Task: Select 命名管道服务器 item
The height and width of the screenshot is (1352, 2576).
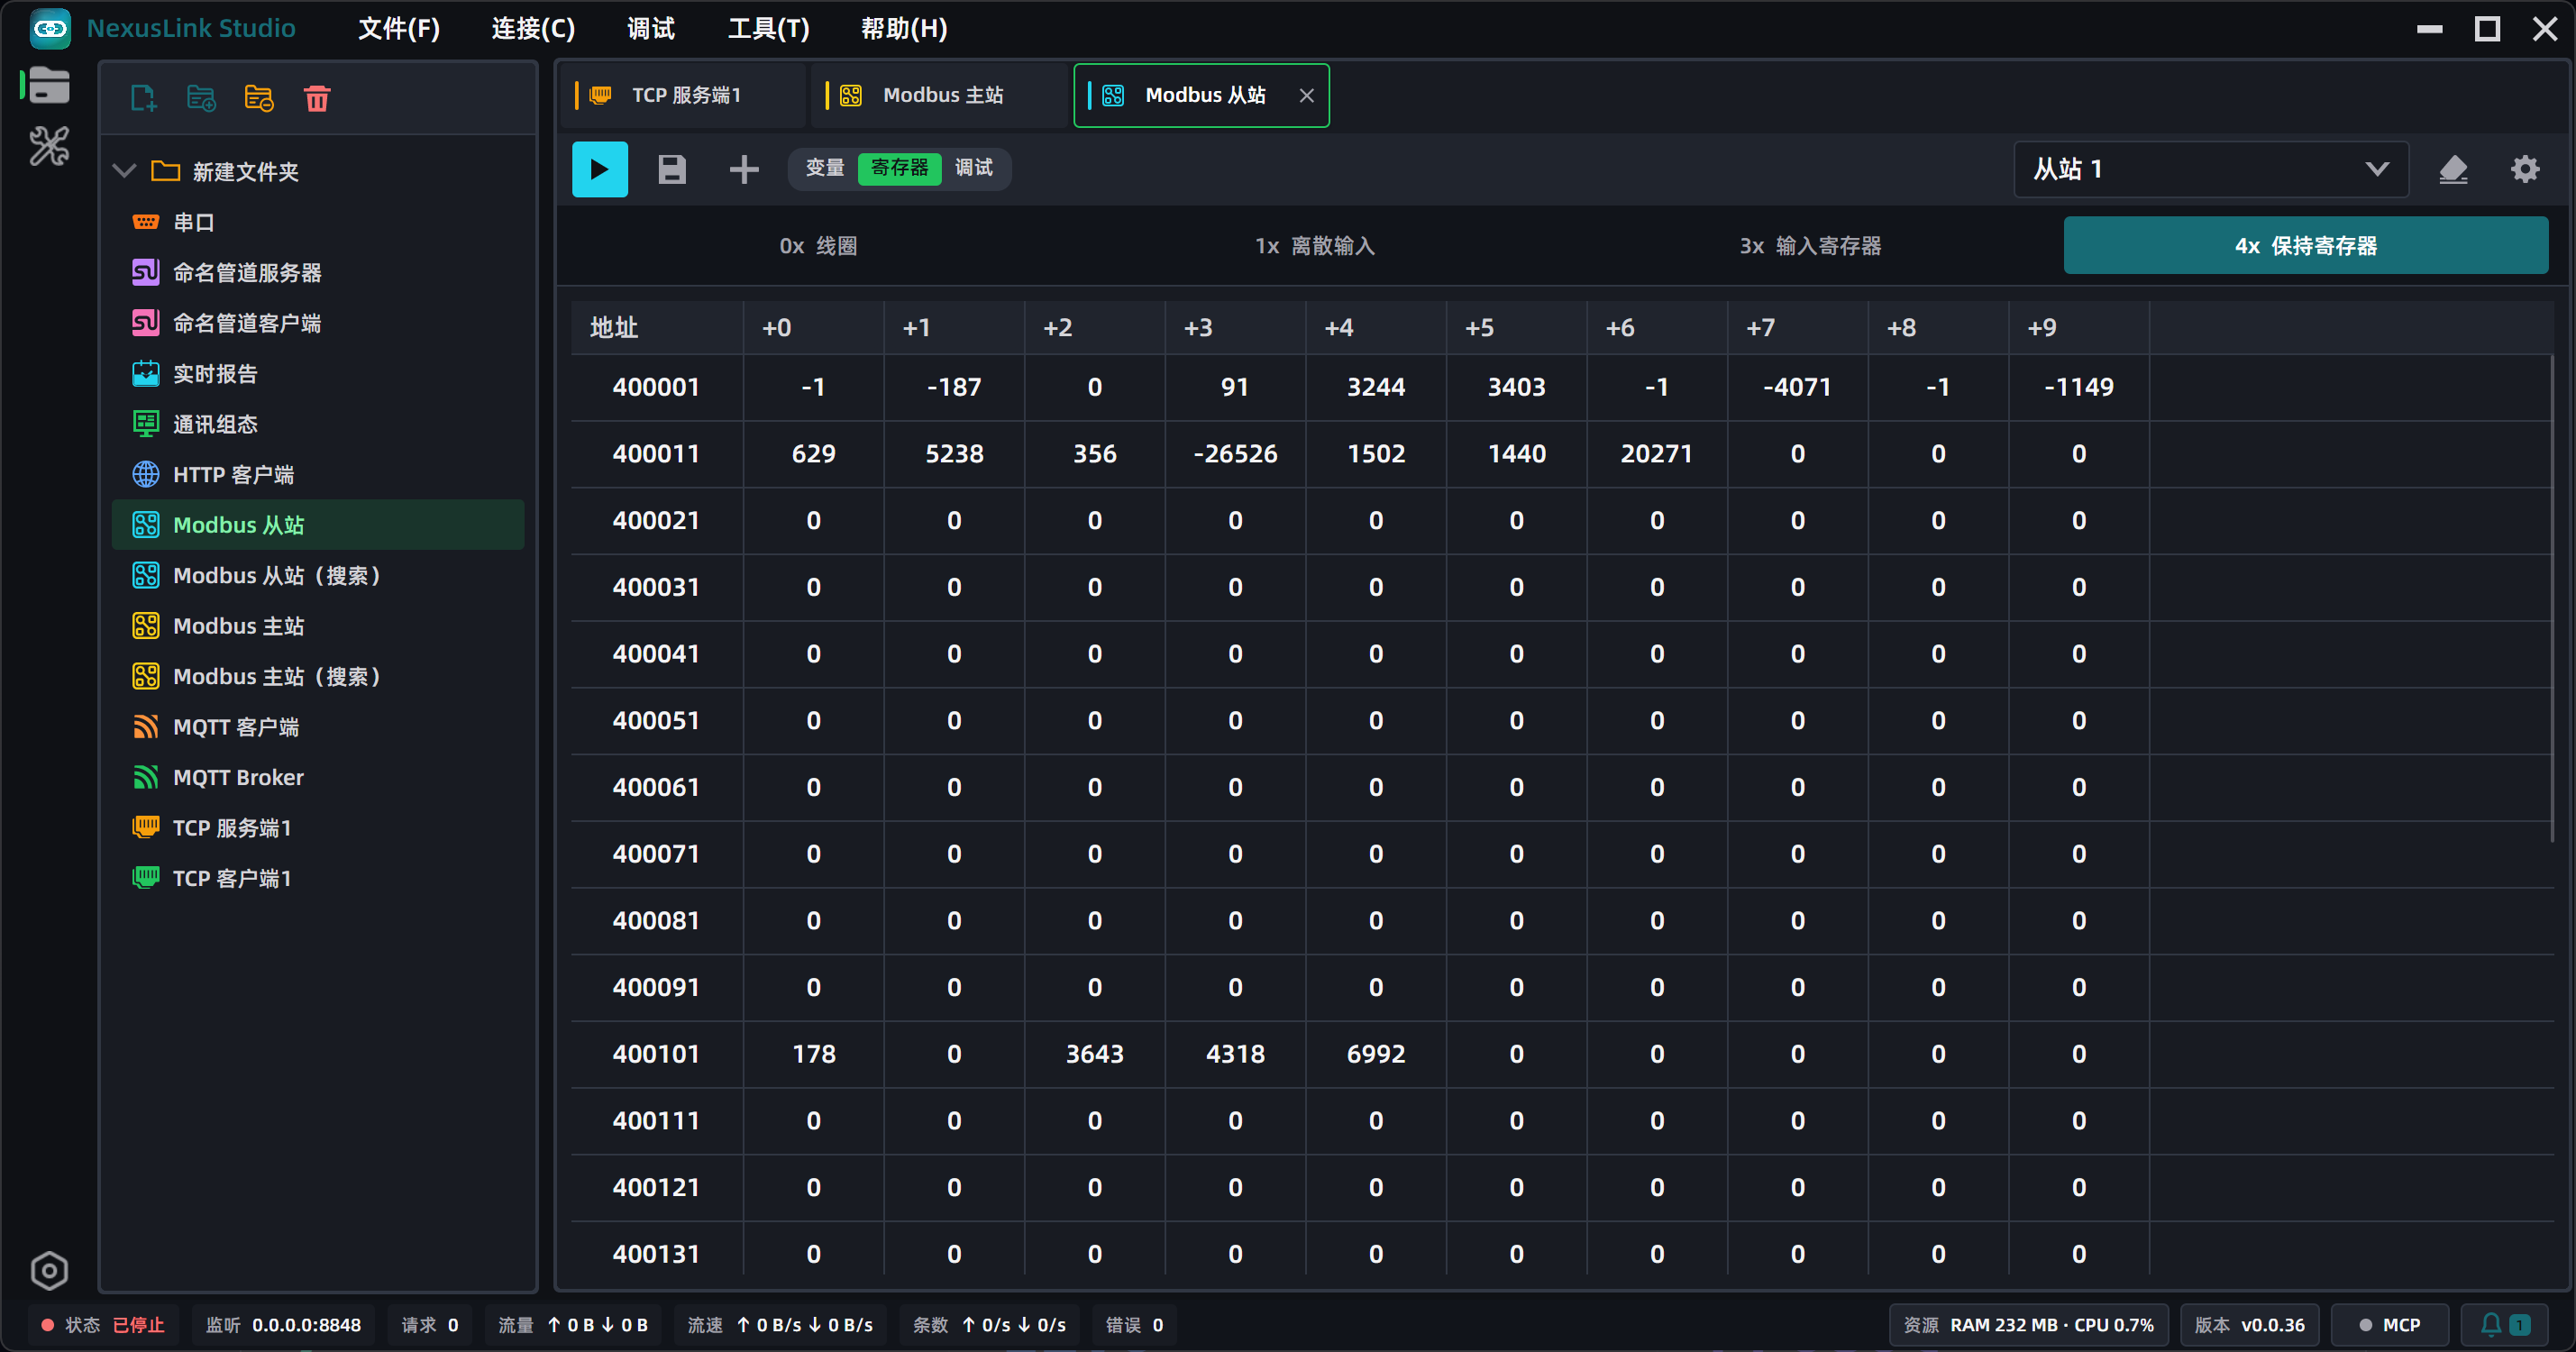Action: pyautogui.click(x=318, y=272)
